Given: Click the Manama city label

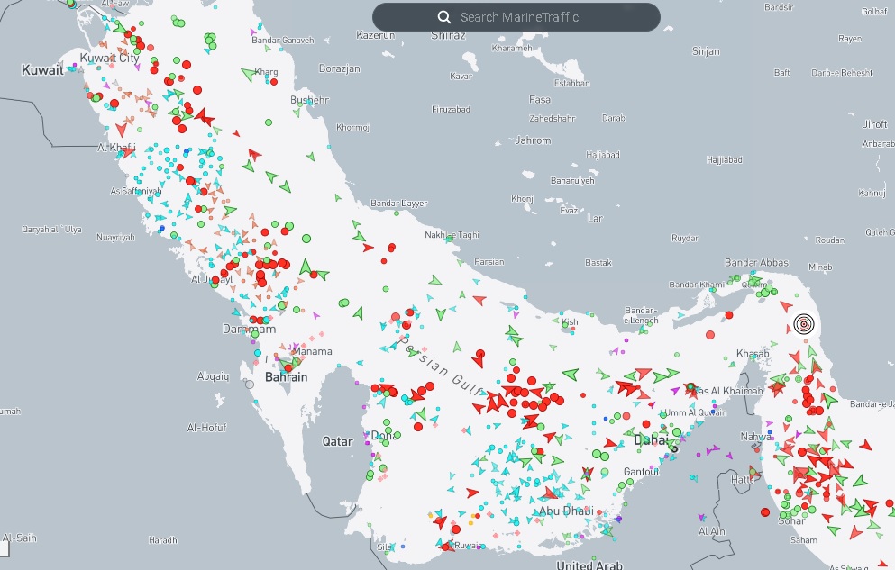Looking at the screenshot, I should click(312, 351).
